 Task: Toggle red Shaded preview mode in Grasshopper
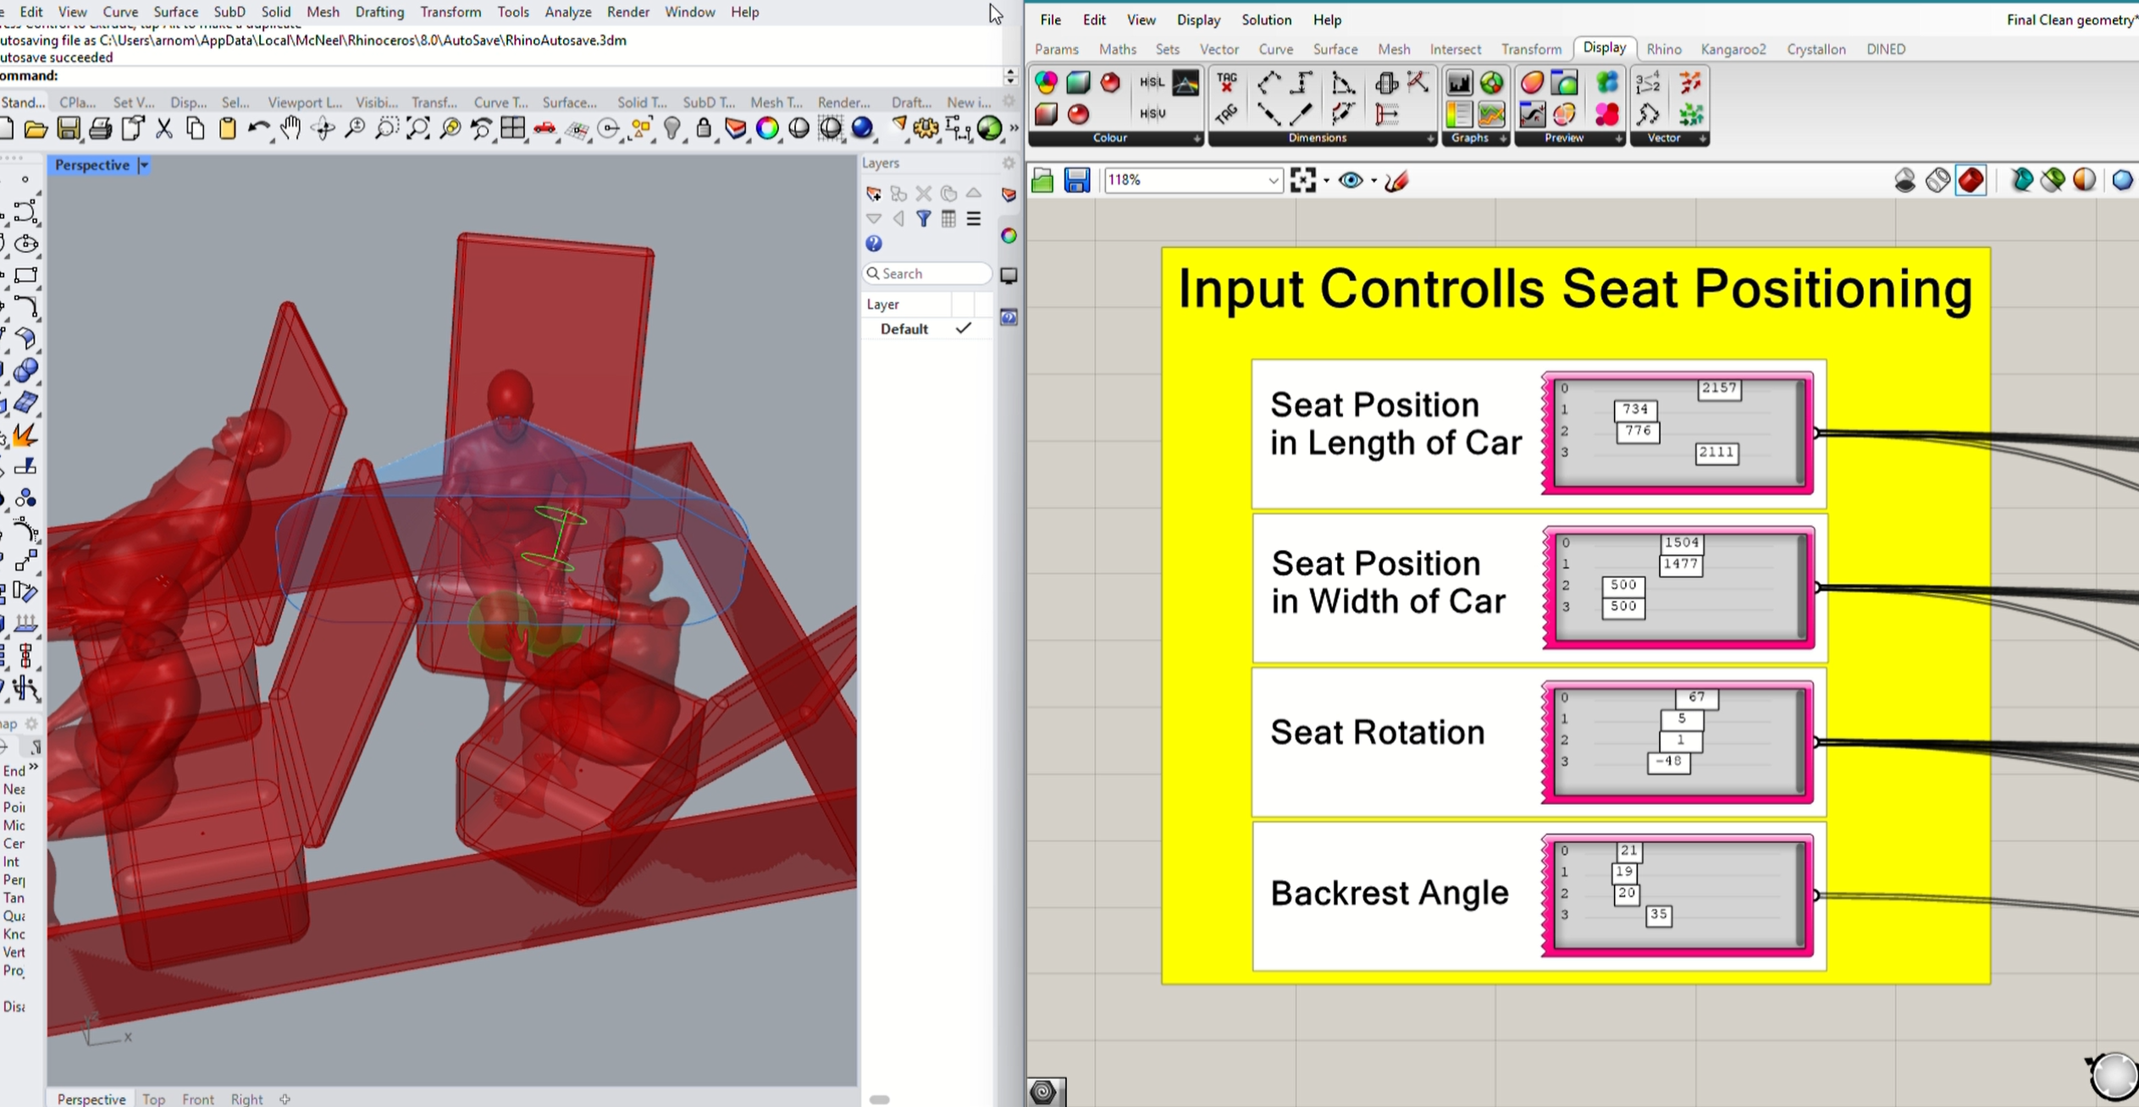1971,180
